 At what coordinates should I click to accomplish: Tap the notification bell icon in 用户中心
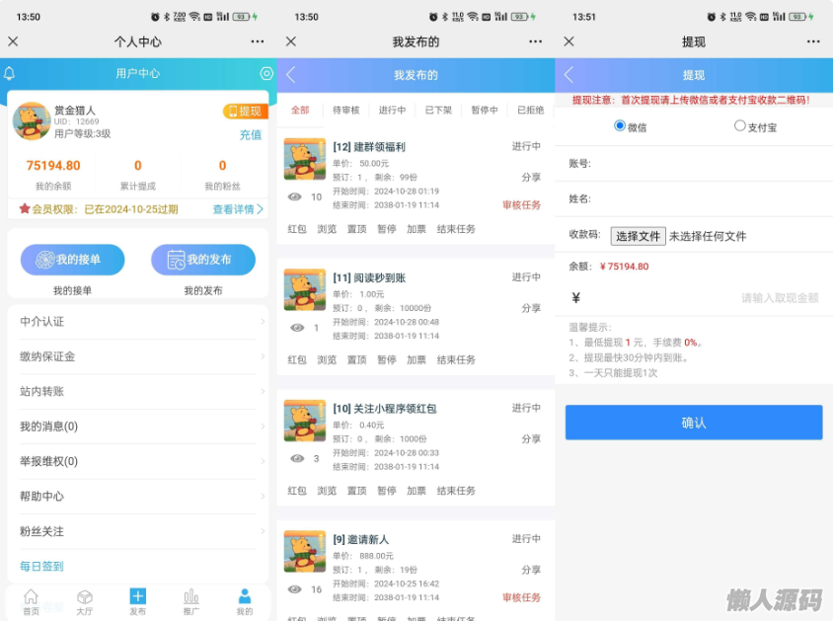[x=9, y=73]
